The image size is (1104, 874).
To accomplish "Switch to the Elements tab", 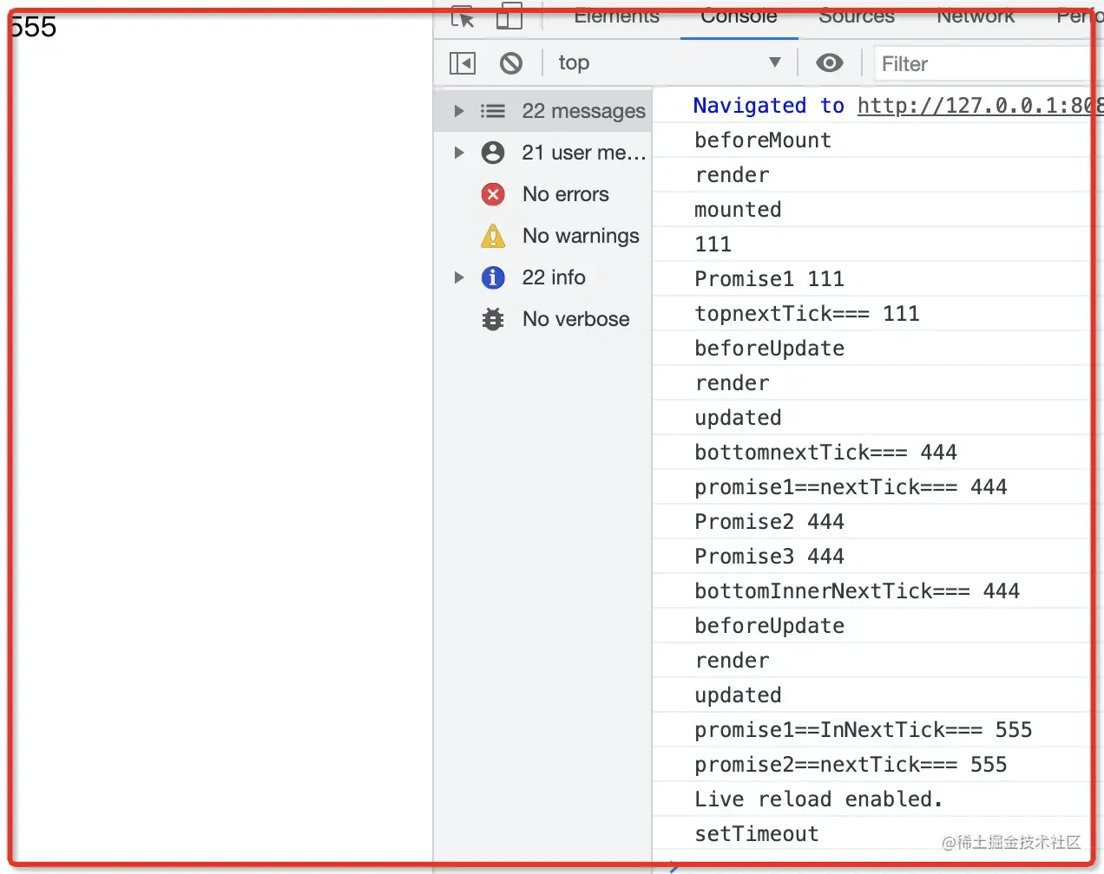I will (617, 16).
